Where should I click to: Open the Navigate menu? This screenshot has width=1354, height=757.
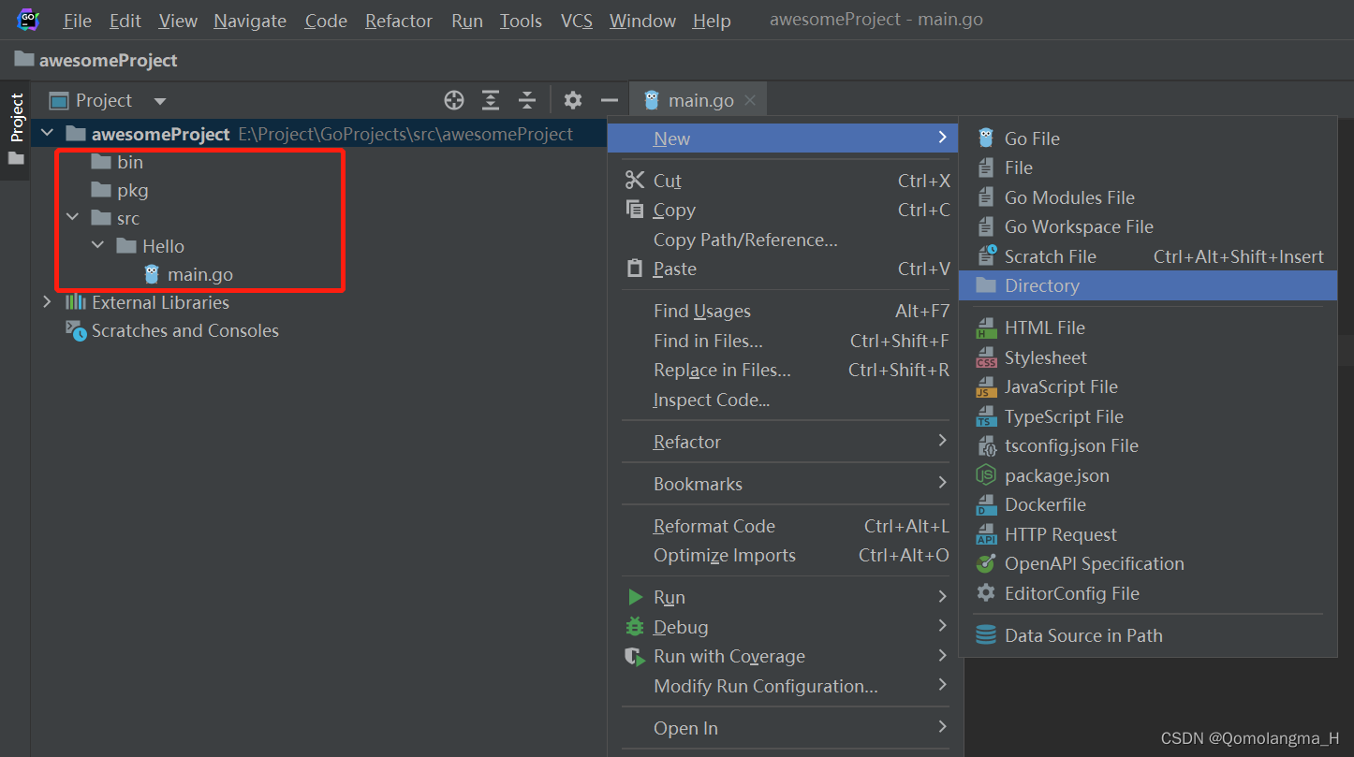tap(250, 21)
